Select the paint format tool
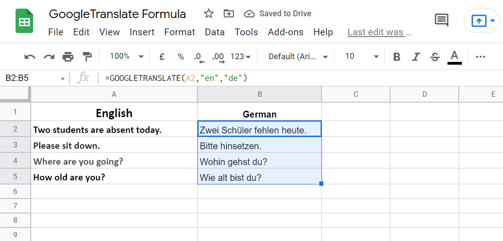This screenshot has width=503, height=241. [87, 57]
